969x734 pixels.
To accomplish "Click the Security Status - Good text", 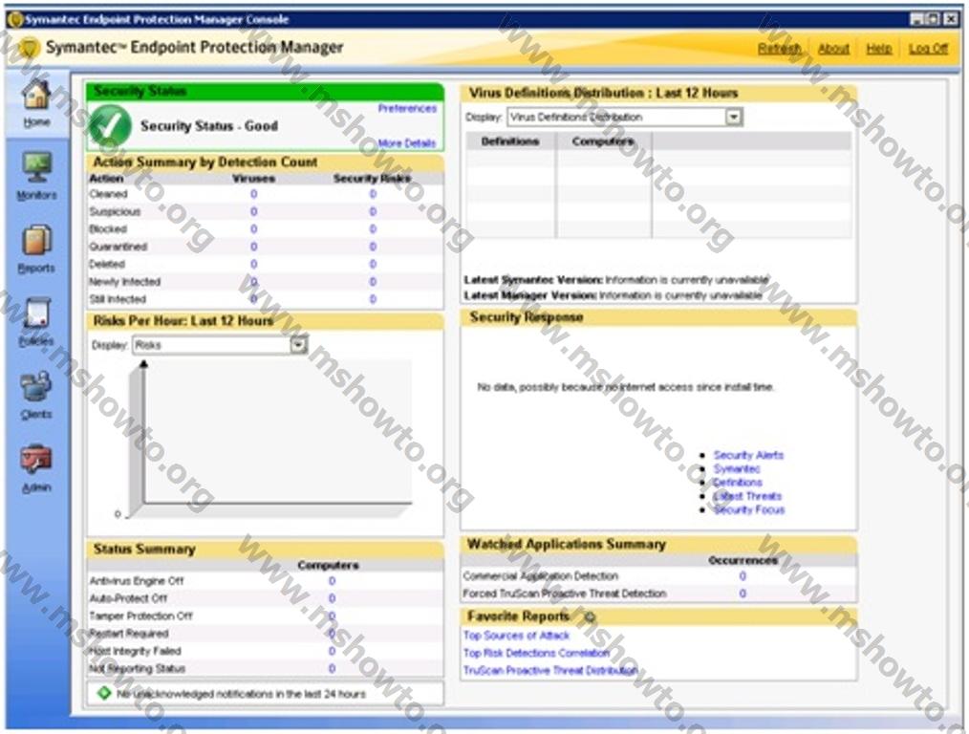I will coord(209,126).
